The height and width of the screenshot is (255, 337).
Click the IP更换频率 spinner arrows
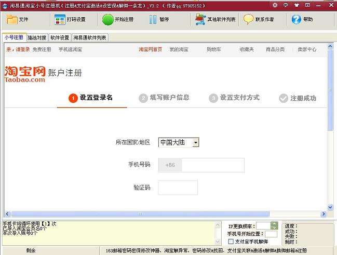click(x=275, y=225)
